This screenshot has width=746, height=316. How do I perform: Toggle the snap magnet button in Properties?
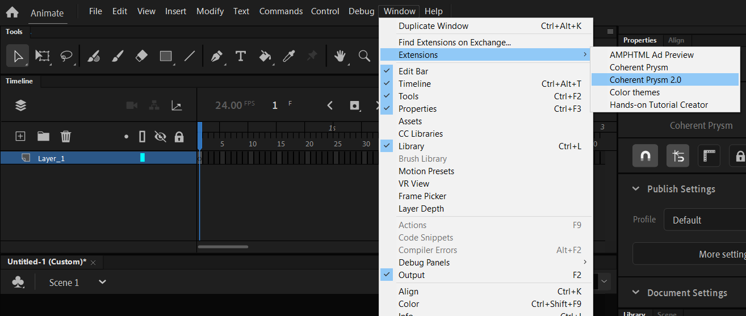coord(646,155)
